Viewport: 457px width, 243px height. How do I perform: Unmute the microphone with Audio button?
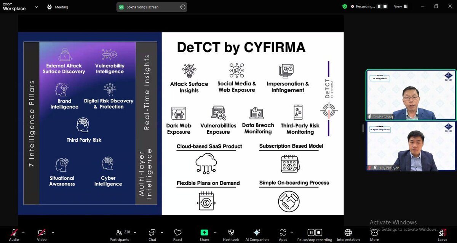(14, 235)
